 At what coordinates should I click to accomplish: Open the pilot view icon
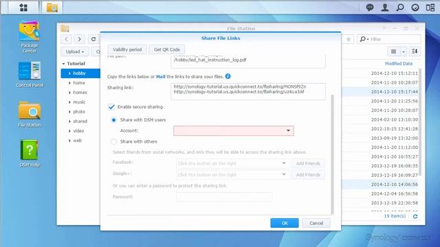430,8
